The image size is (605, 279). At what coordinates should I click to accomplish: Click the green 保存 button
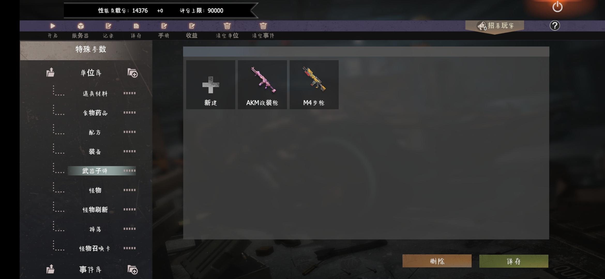pyautogui.click(x=514, y=261)
